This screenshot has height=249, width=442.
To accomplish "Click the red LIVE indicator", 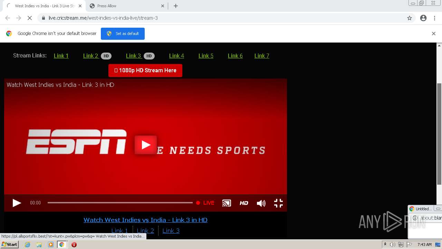I will (205, 203).
